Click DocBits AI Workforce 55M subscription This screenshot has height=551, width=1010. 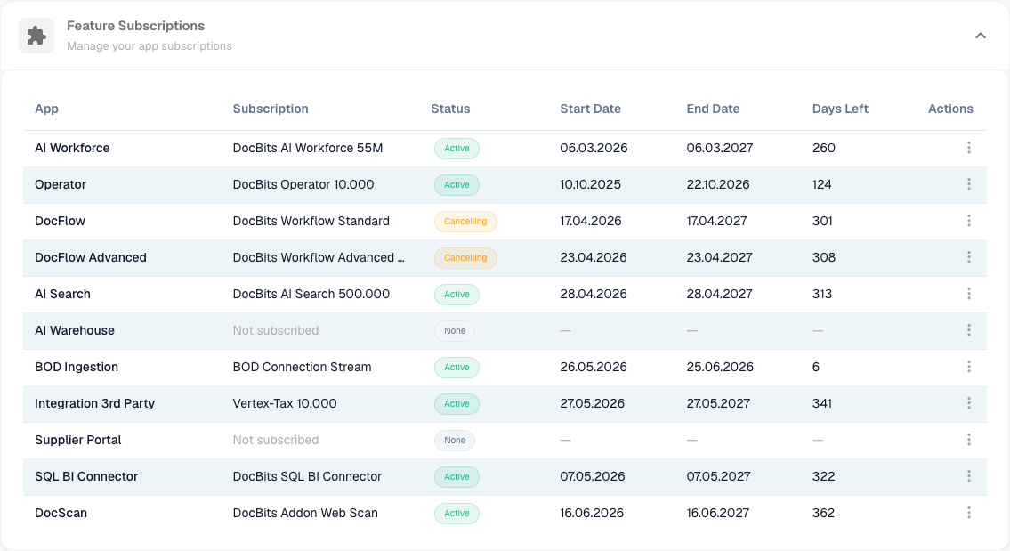click(x=308, y=149)
